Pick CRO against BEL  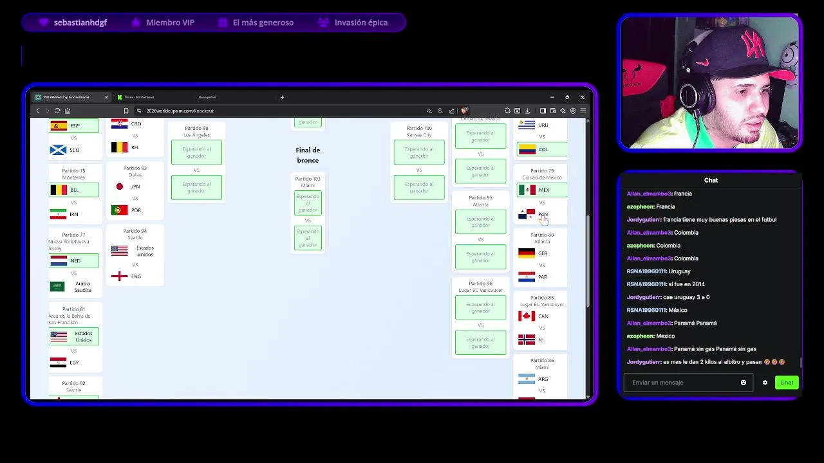pos(135,123)
